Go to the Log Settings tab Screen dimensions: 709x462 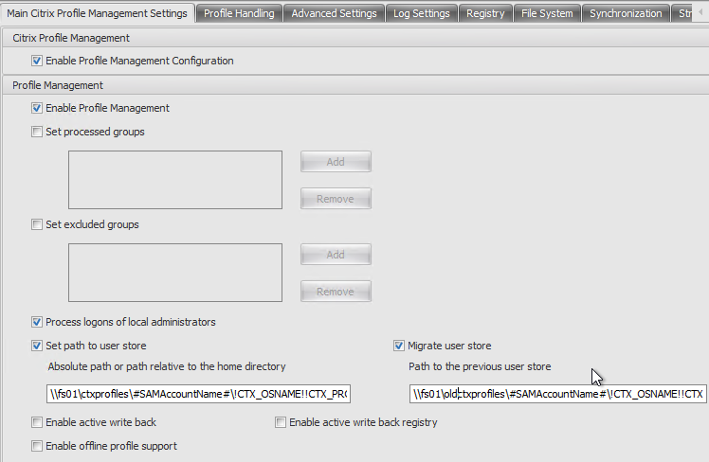(422, 13)
